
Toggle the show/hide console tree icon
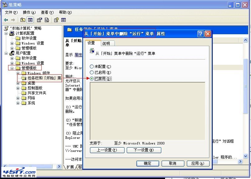(30, 20)
